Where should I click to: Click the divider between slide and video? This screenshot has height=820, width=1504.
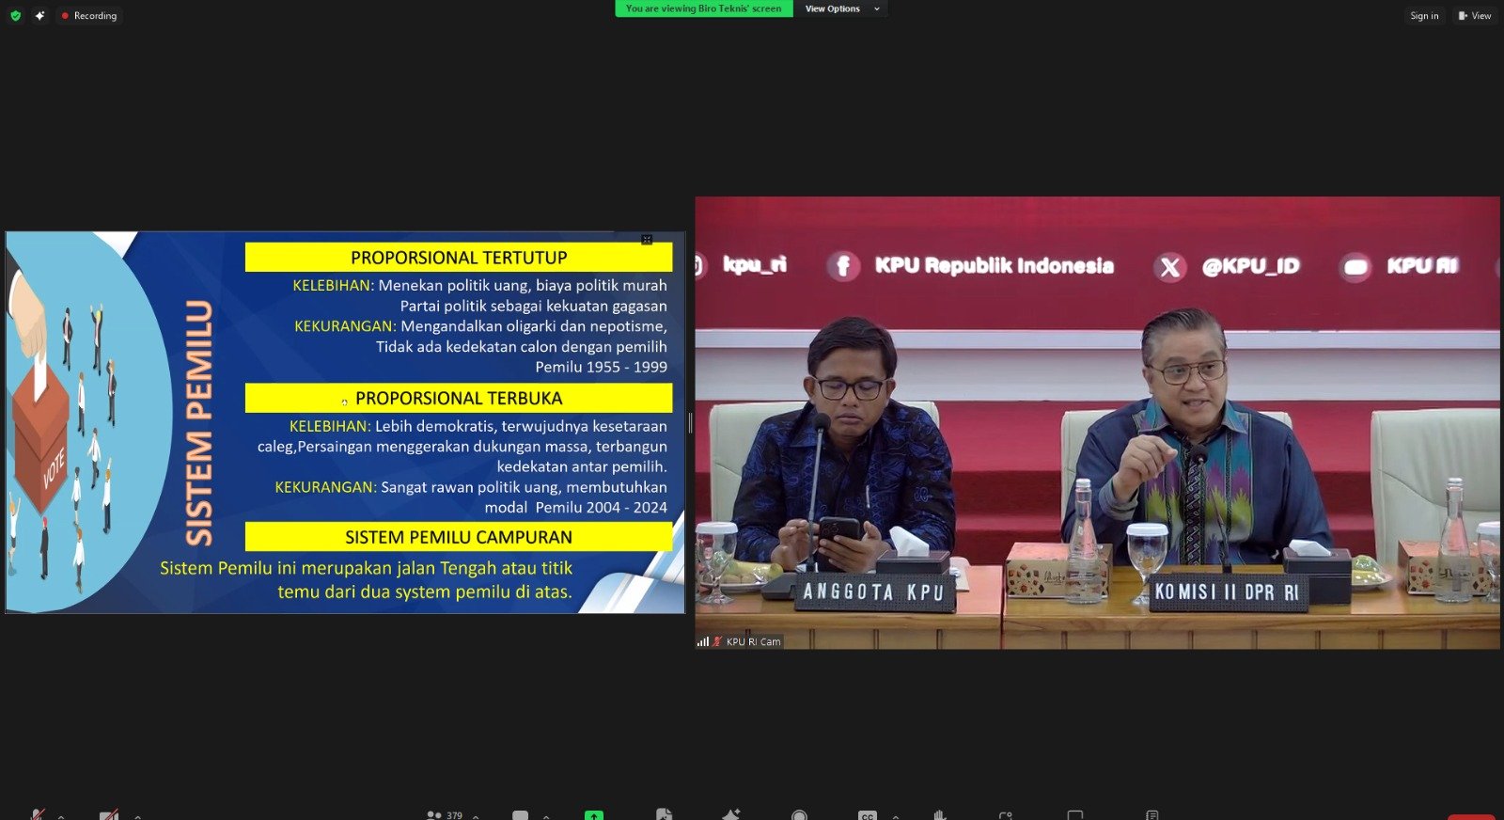pos(690,423)
